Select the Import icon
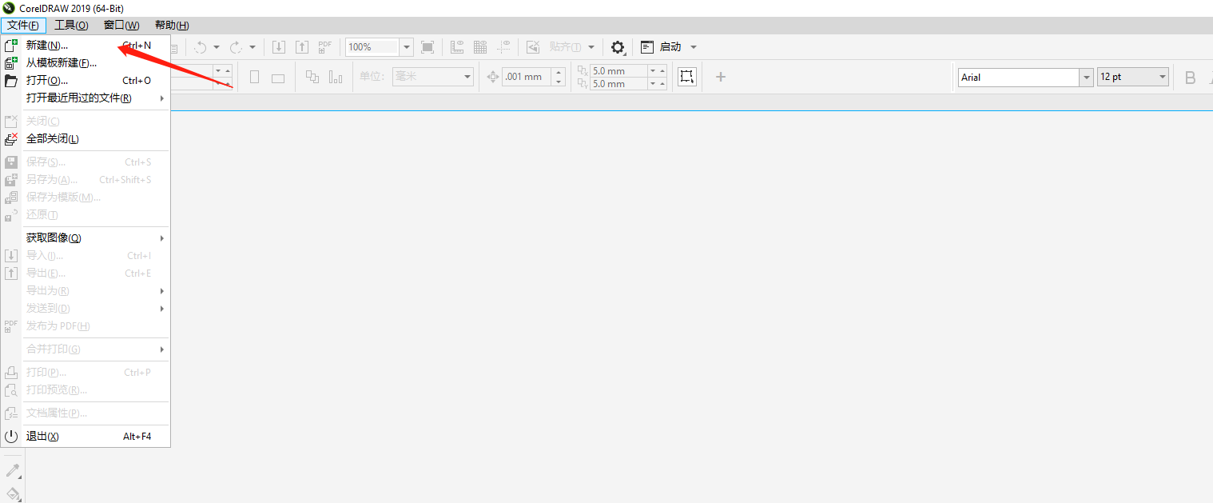The image size is (1213, 503). point(279,47)
